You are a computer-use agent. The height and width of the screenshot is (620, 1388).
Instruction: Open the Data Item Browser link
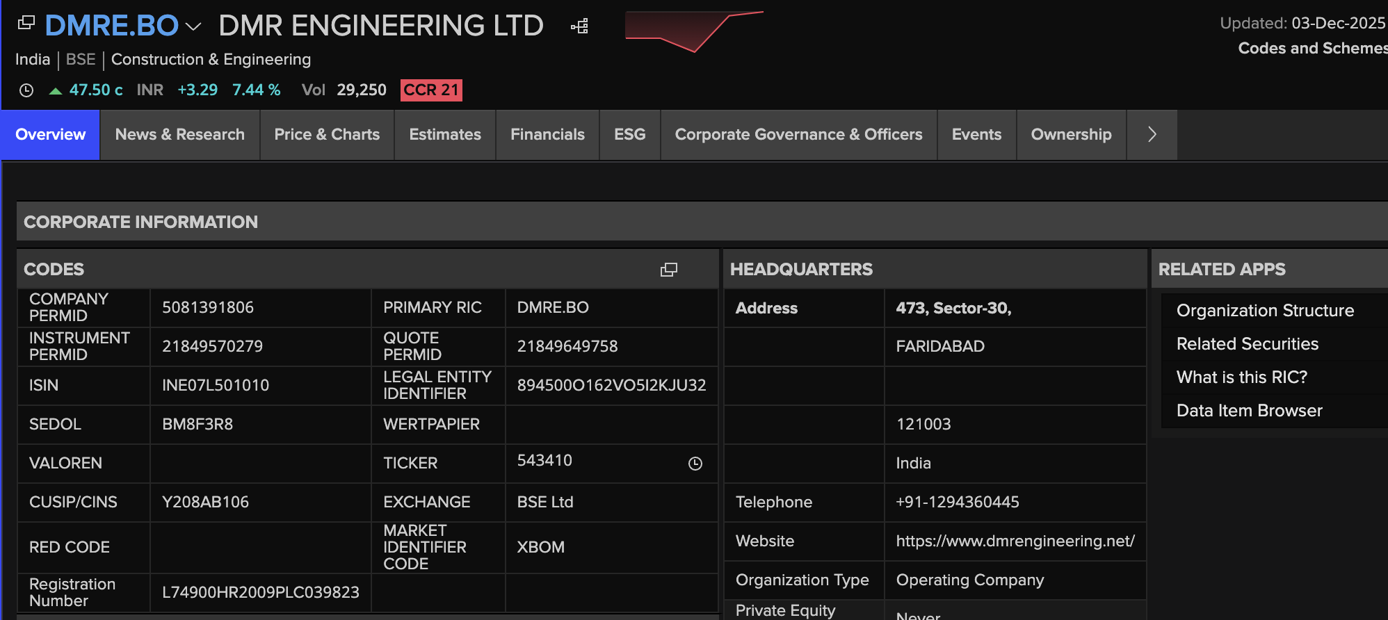coord(1250,411)
